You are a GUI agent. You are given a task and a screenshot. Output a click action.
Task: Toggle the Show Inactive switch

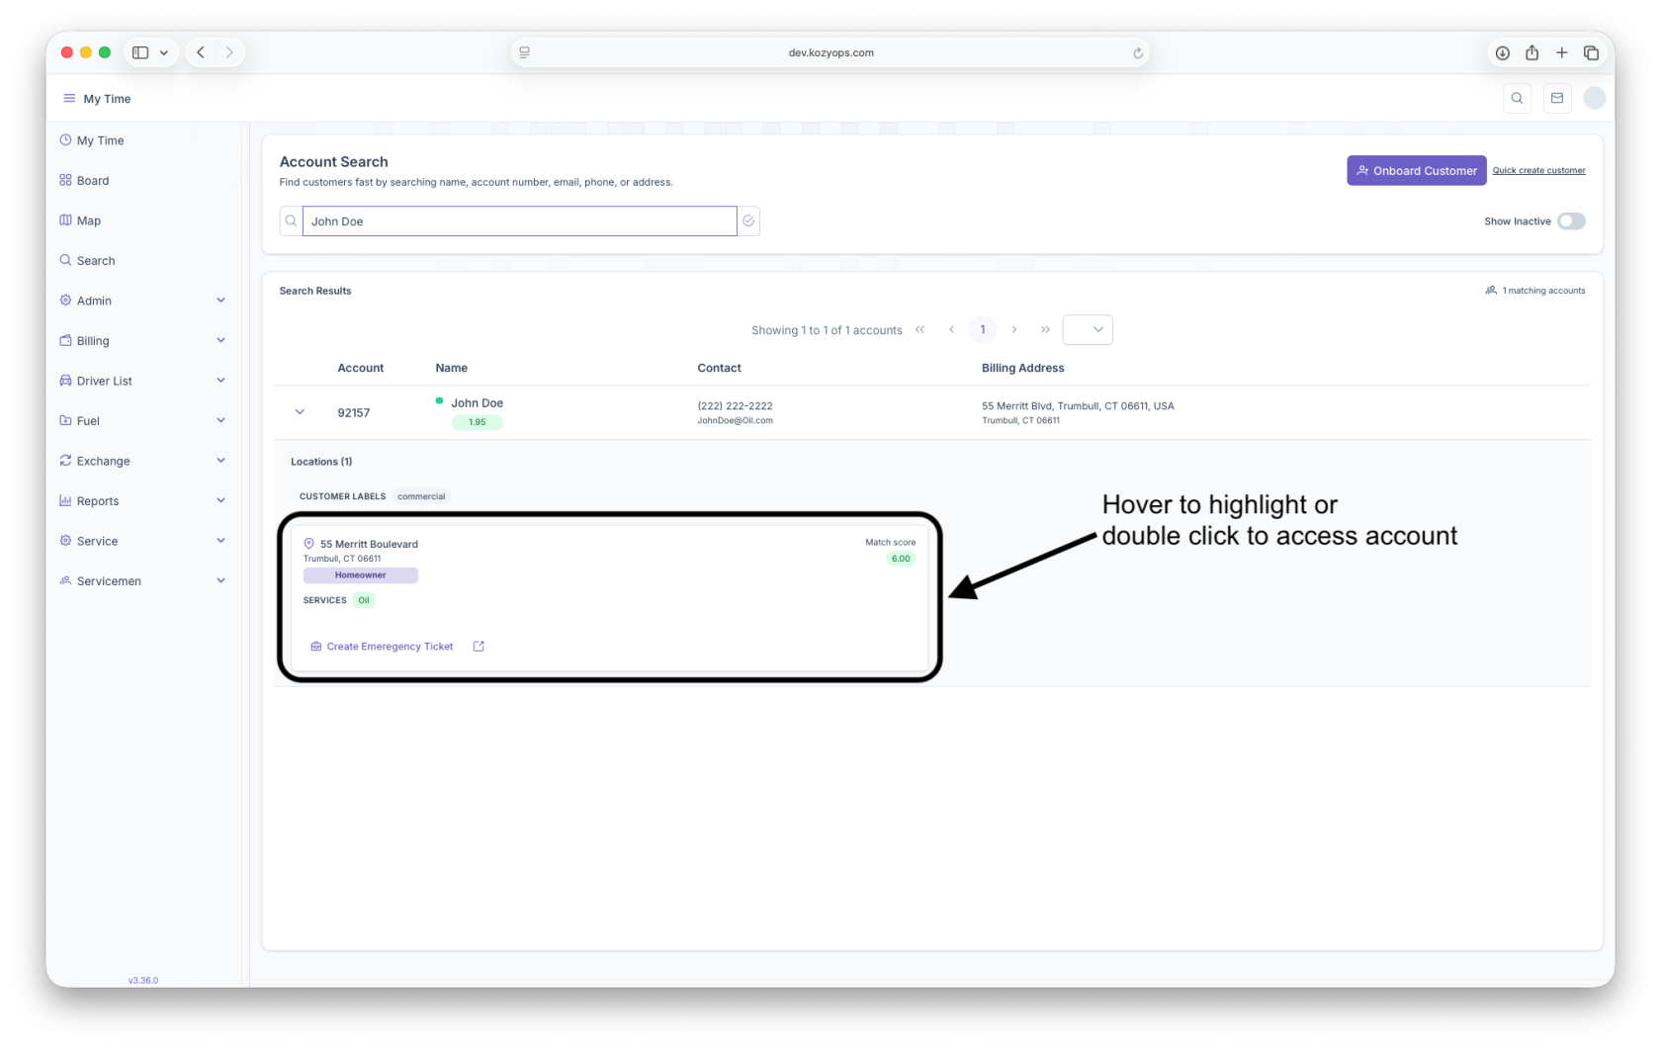[1570, 221]
